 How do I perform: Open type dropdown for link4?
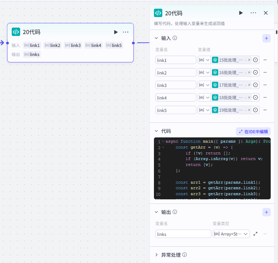[x=204, y=98]
